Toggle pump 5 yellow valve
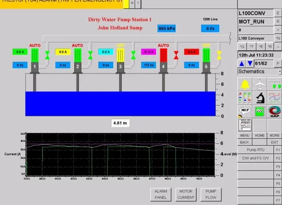The width and height of the screenshot is (282, 205). (x=219, y=55)
